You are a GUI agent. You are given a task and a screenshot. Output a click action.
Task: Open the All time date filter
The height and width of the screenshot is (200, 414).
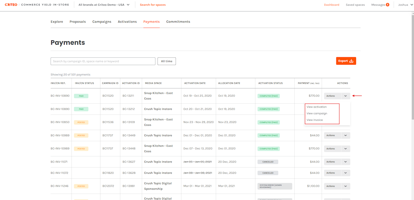pyautogui.click(x=167, y=61)
